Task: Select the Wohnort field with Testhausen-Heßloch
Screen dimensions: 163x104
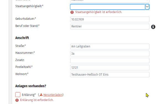Action: (110, 74)
